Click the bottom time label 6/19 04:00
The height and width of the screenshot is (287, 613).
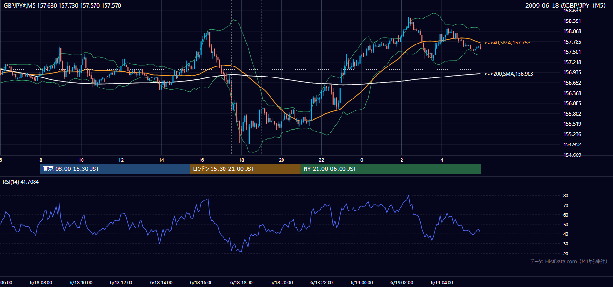442,283
